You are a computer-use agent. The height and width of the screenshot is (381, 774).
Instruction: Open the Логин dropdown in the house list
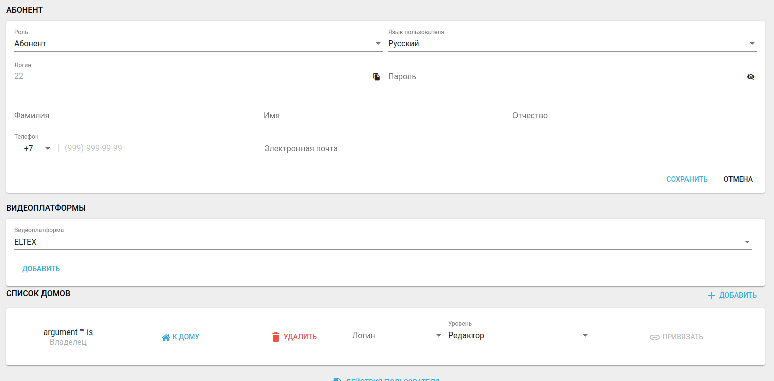397,336
